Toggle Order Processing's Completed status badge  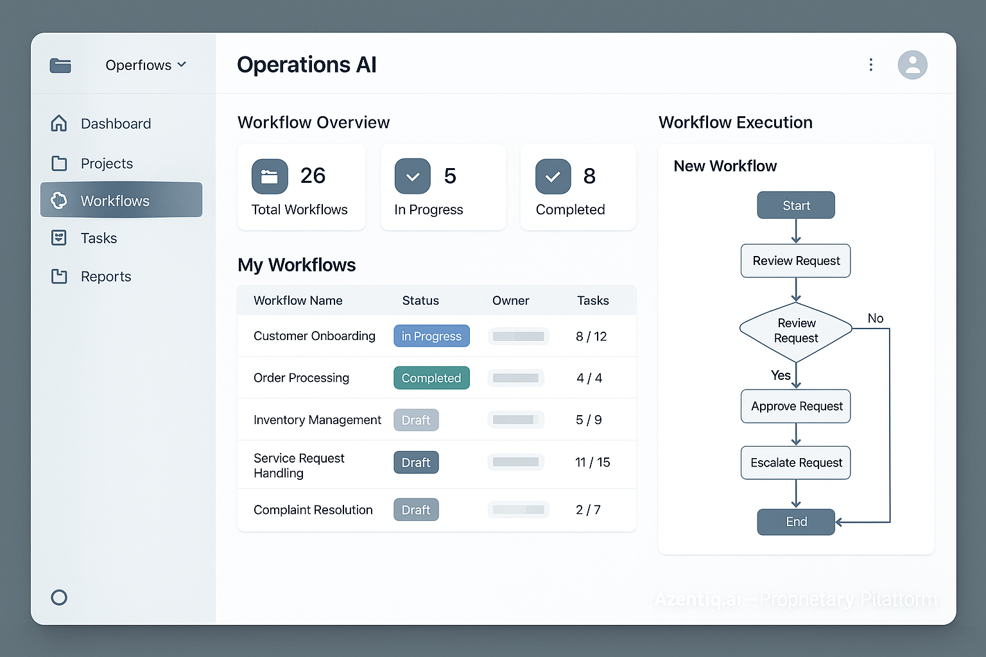[x=431, y=378]
